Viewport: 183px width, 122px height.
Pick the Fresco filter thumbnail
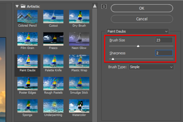(x=53, y=39)
